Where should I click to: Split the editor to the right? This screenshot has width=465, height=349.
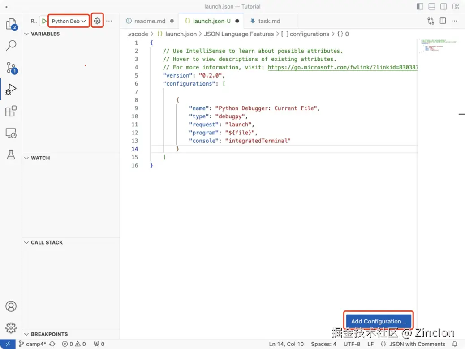(x=443, y=21)
